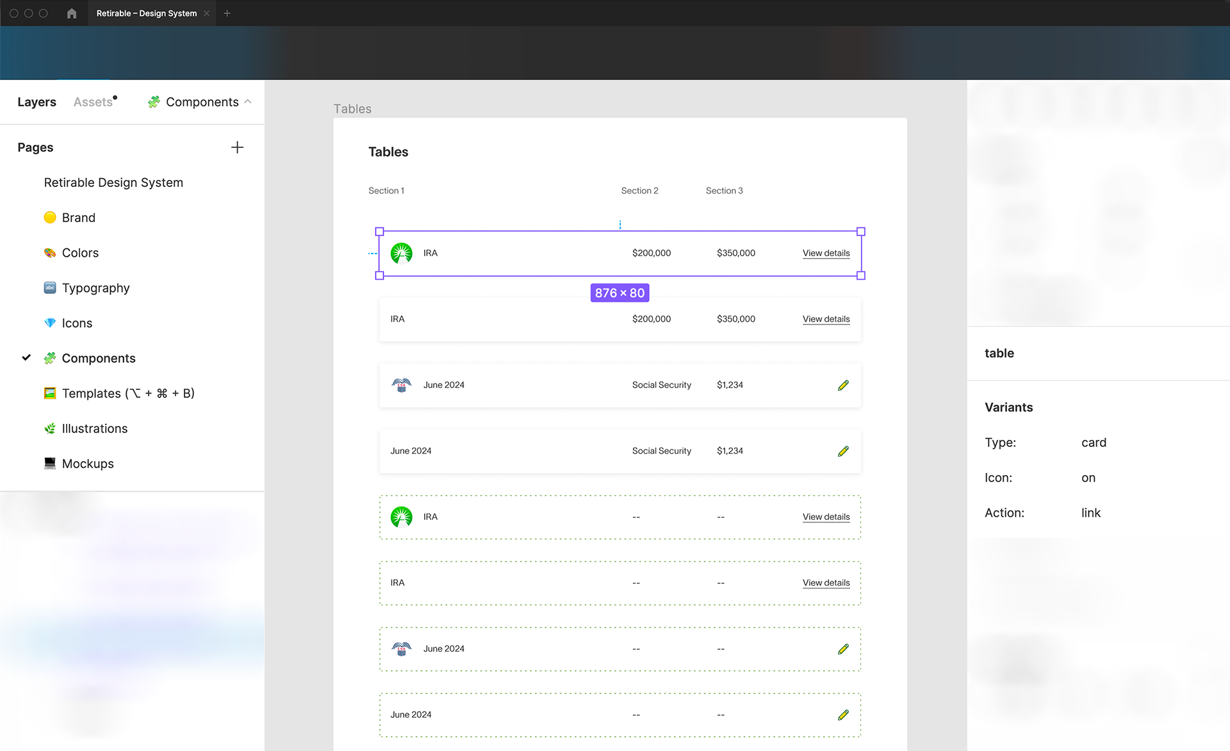This screenshot has height=751, width=1230.
Task: Open the Typography page
Action: click(95, 288)
